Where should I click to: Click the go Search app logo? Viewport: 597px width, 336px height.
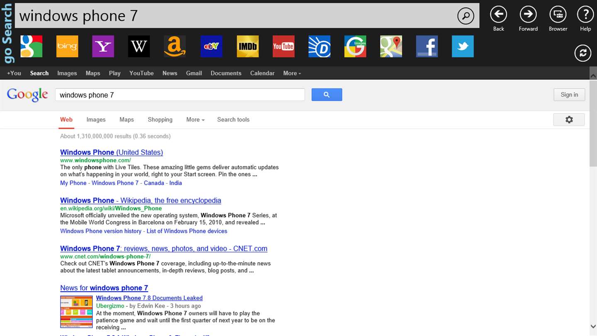coord(7,33)
